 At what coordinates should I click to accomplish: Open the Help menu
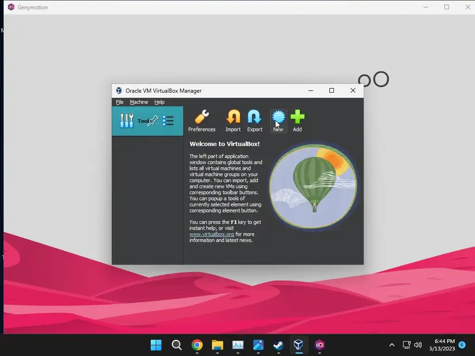[160, 102]
